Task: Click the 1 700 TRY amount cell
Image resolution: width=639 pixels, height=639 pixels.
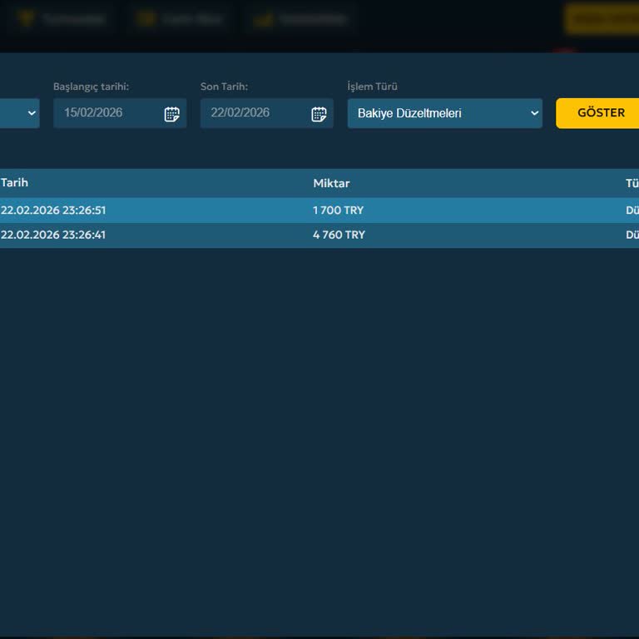Action: point(338,211)
